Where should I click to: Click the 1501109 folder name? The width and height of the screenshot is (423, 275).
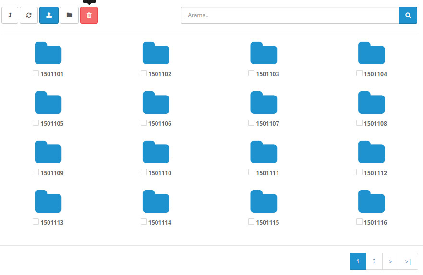click(x=52, y=173)
